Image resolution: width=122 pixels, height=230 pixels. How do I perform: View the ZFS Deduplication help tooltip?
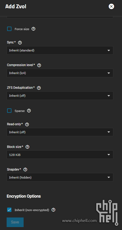tap(39, 88)
